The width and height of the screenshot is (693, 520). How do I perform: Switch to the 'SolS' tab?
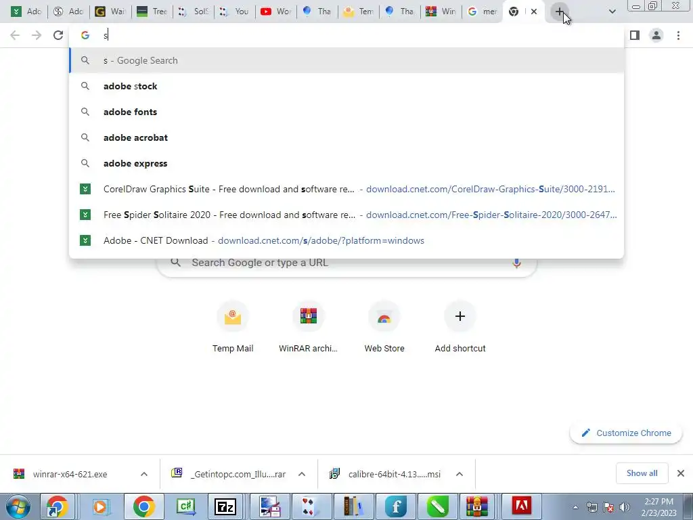coord(193,12)
